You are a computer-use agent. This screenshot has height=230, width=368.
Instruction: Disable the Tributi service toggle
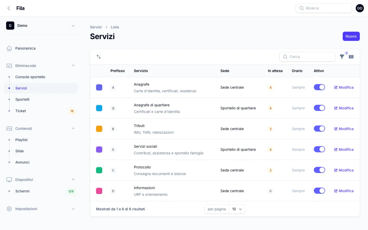[319, 129]
